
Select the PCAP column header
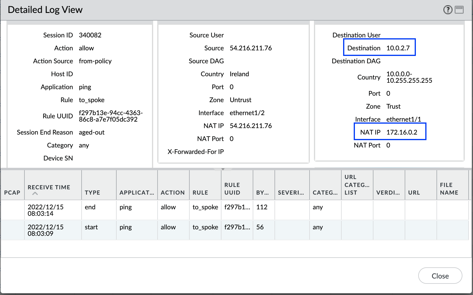click(x=12, y=193)
